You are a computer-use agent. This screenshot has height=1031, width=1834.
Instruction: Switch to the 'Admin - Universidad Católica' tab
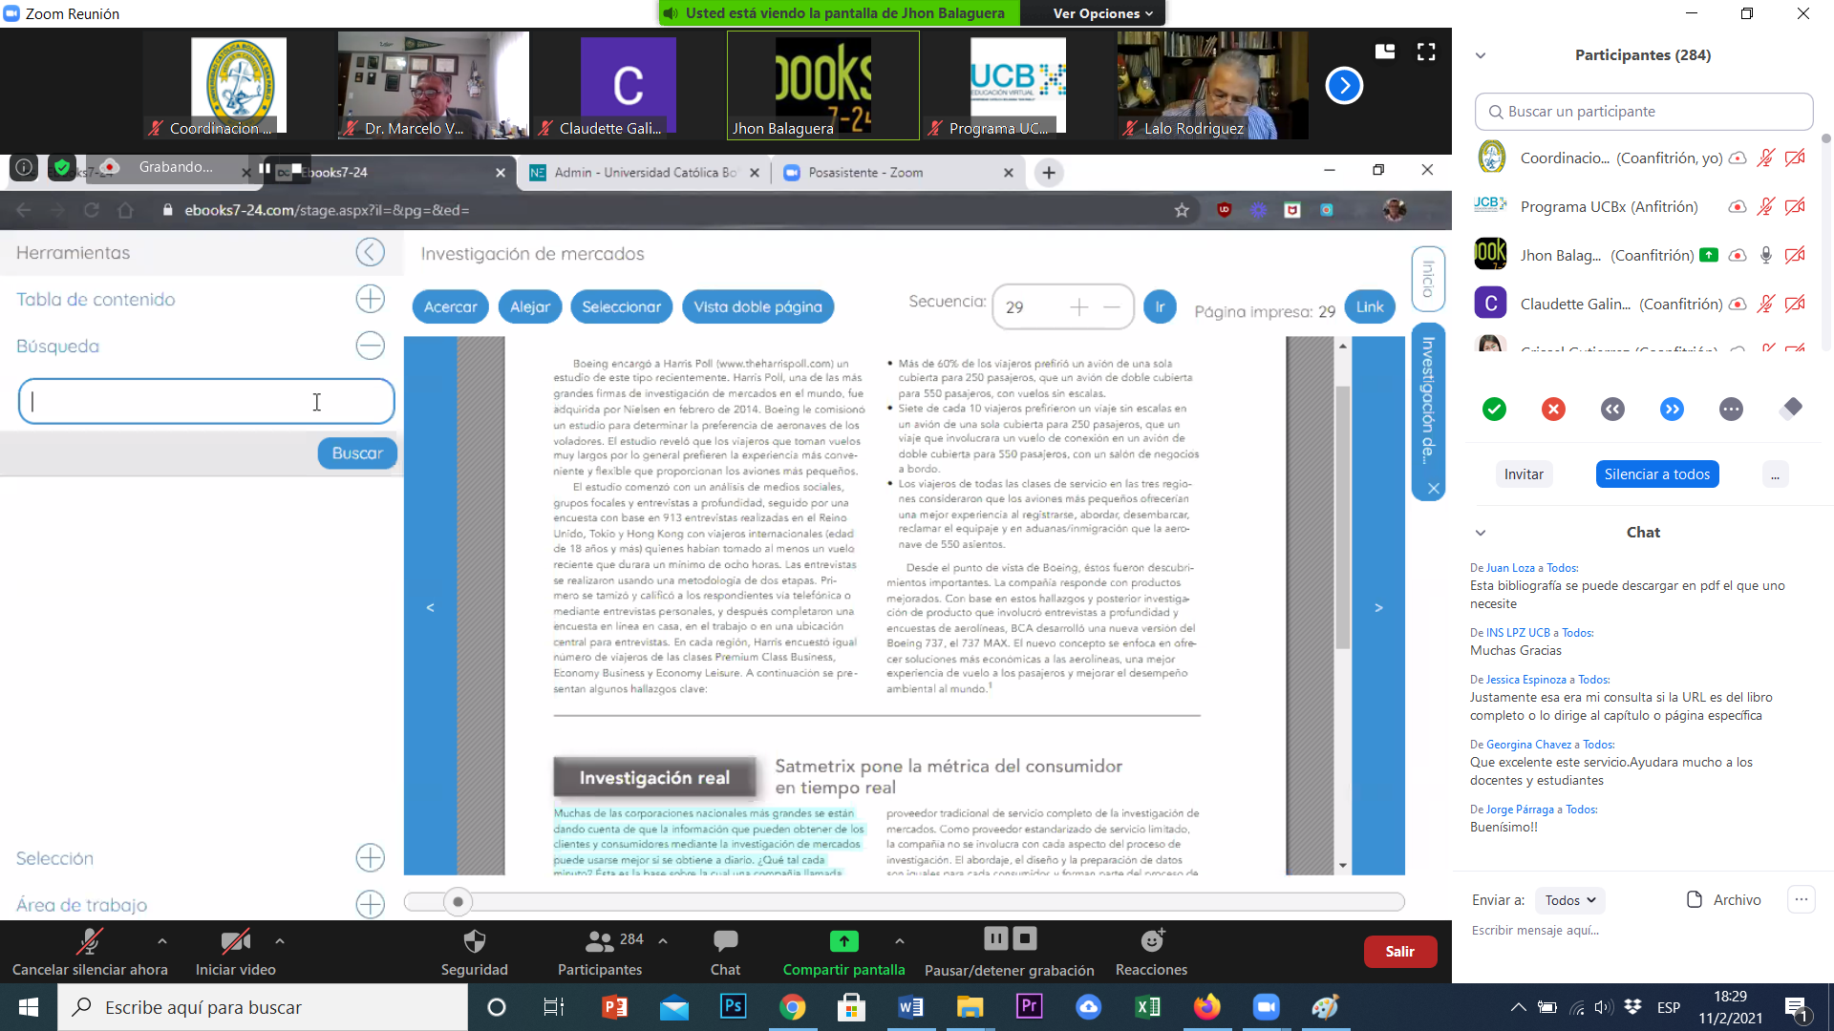tap(645, 173)
